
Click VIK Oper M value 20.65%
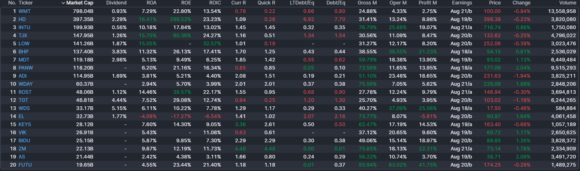[398, 132]
